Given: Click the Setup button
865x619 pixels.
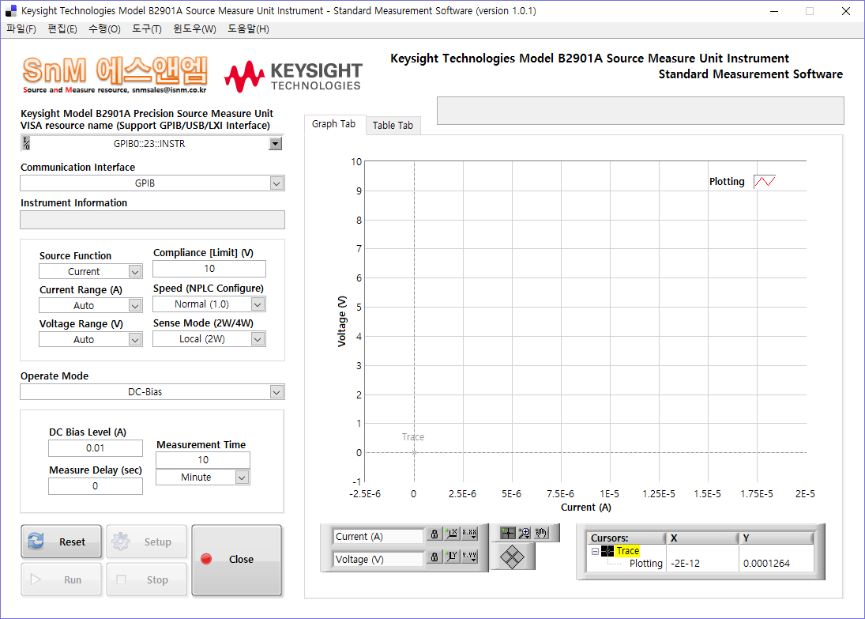Looking at the screenshot, I should (x=147, y=542).
